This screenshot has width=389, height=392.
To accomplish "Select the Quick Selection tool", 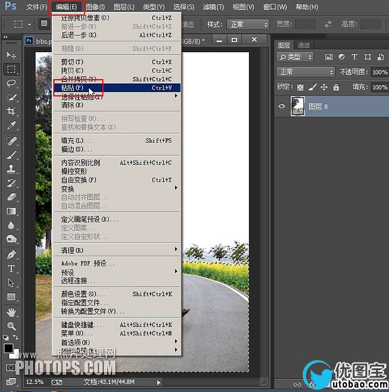I will tap(11, 97).
